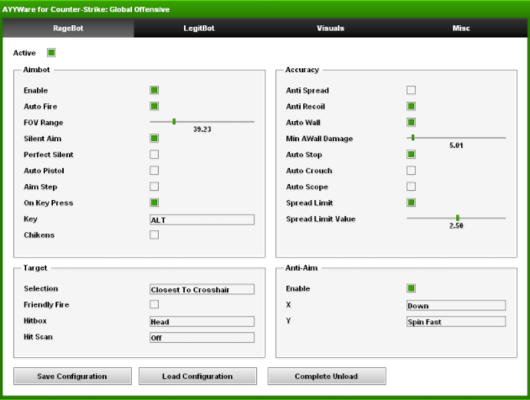This screenshot has width=530, height=400.
Task: Check the Auto Crouch box
Action: [411, 171]
